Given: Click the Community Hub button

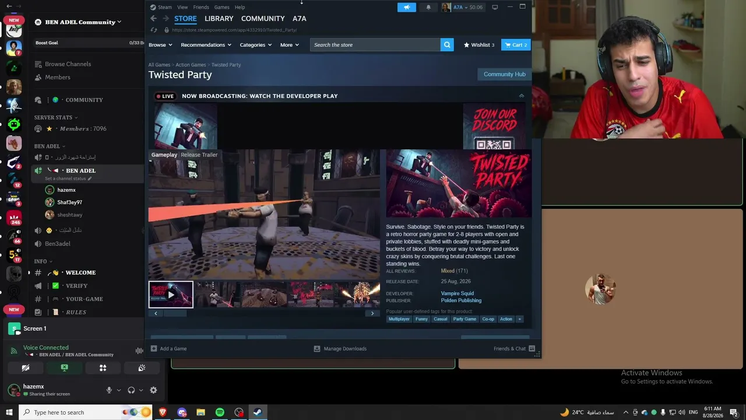Looking at the screenshot, I should click(x=505, y=74).
